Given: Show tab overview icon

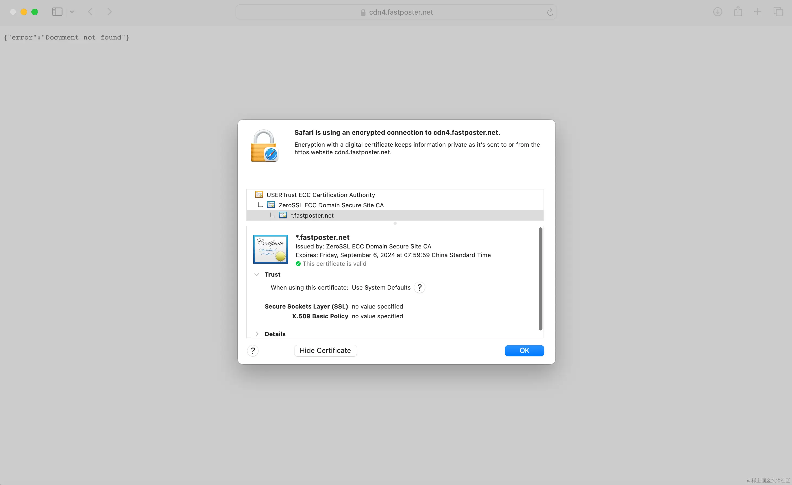Looking at the screenshot, I should click(778, 12).
